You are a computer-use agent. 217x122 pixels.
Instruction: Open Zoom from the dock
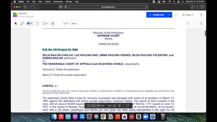click(x=145, y=117)
